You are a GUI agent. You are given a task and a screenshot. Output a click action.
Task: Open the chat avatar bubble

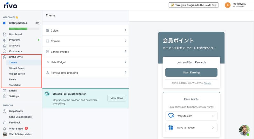point(244,130)
